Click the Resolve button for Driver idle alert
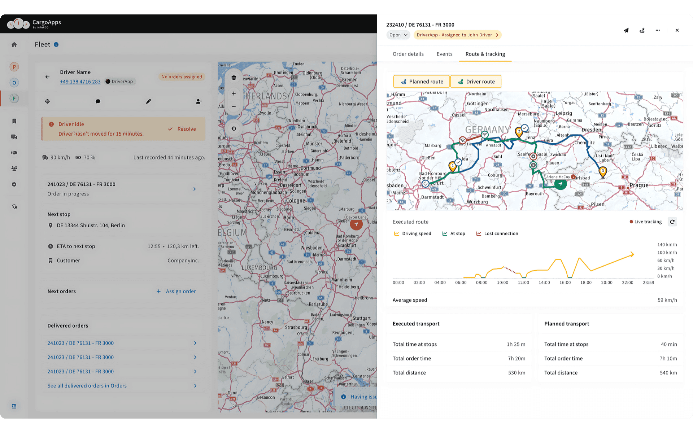This screenshot has width=693, height=433. [x=182, y=129]
